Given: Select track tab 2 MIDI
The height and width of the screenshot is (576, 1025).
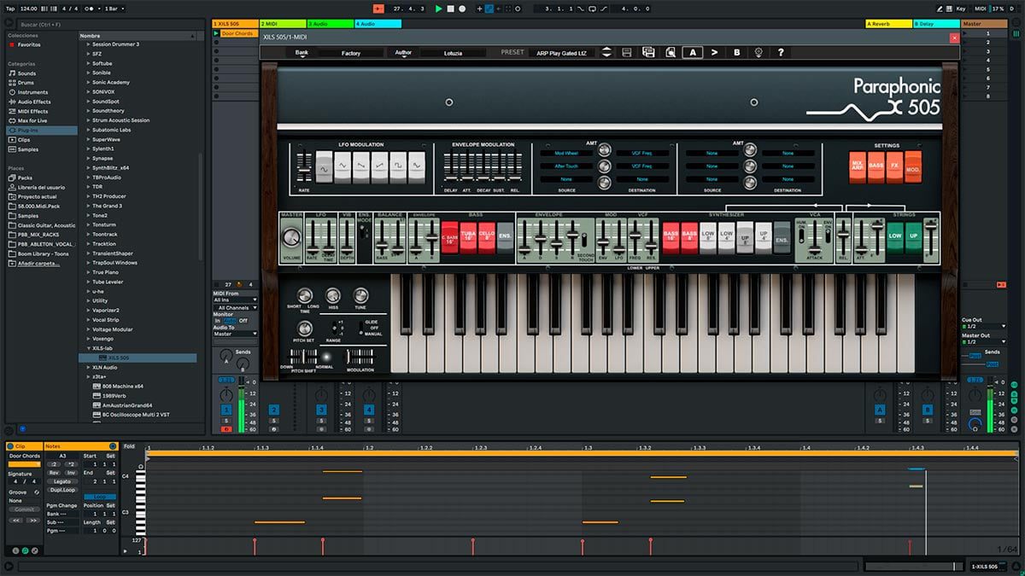Looking at the screenshot, I should coord(281,23).
